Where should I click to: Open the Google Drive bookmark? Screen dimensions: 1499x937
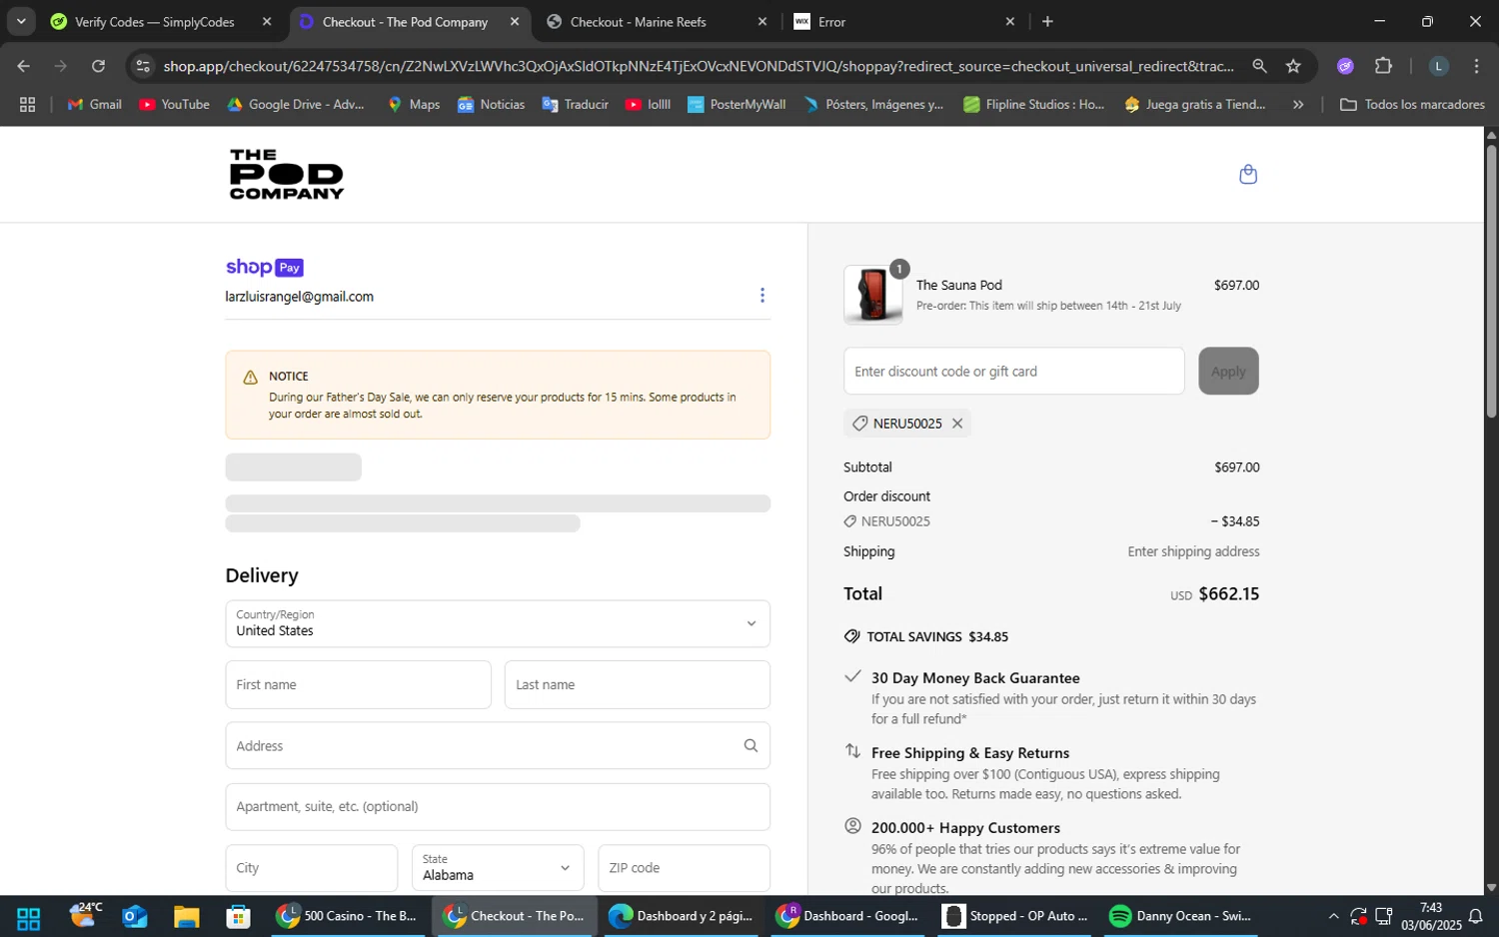pos(296,104)
